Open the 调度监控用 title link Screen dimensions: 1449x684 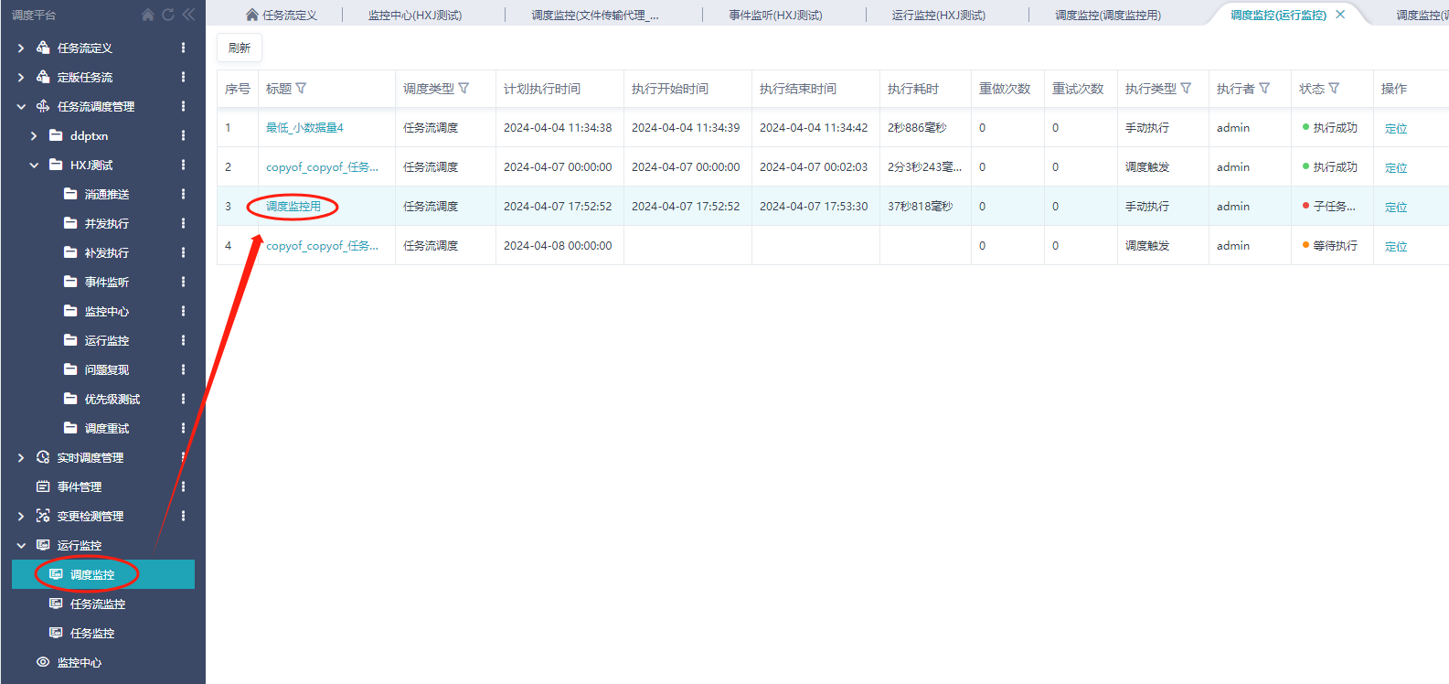click(x=293, y=207)
